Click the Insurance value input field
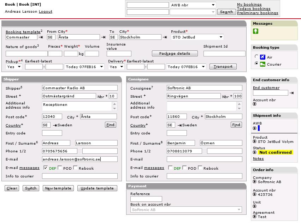The width and height of the screenshot is (301, 224). (119, 54)
